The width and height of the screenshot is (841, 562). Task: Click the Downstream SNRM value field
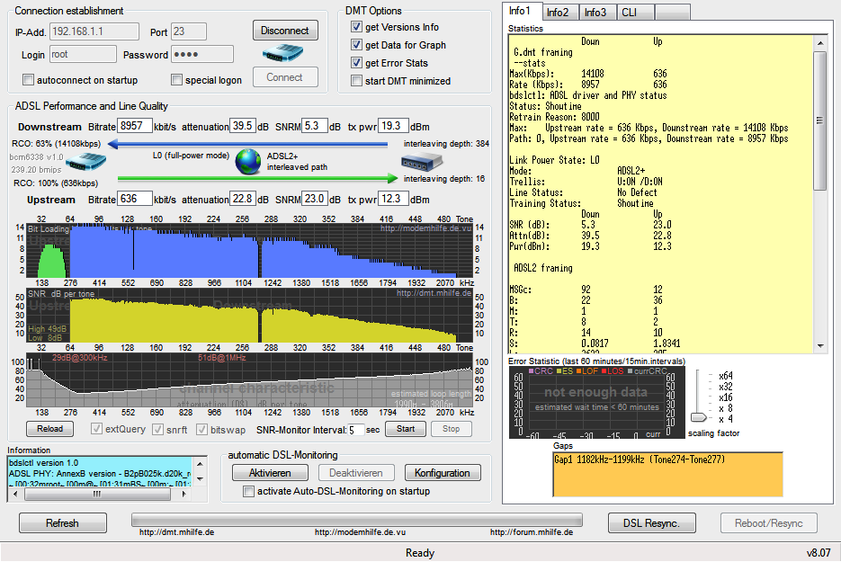tap(315, 126)
